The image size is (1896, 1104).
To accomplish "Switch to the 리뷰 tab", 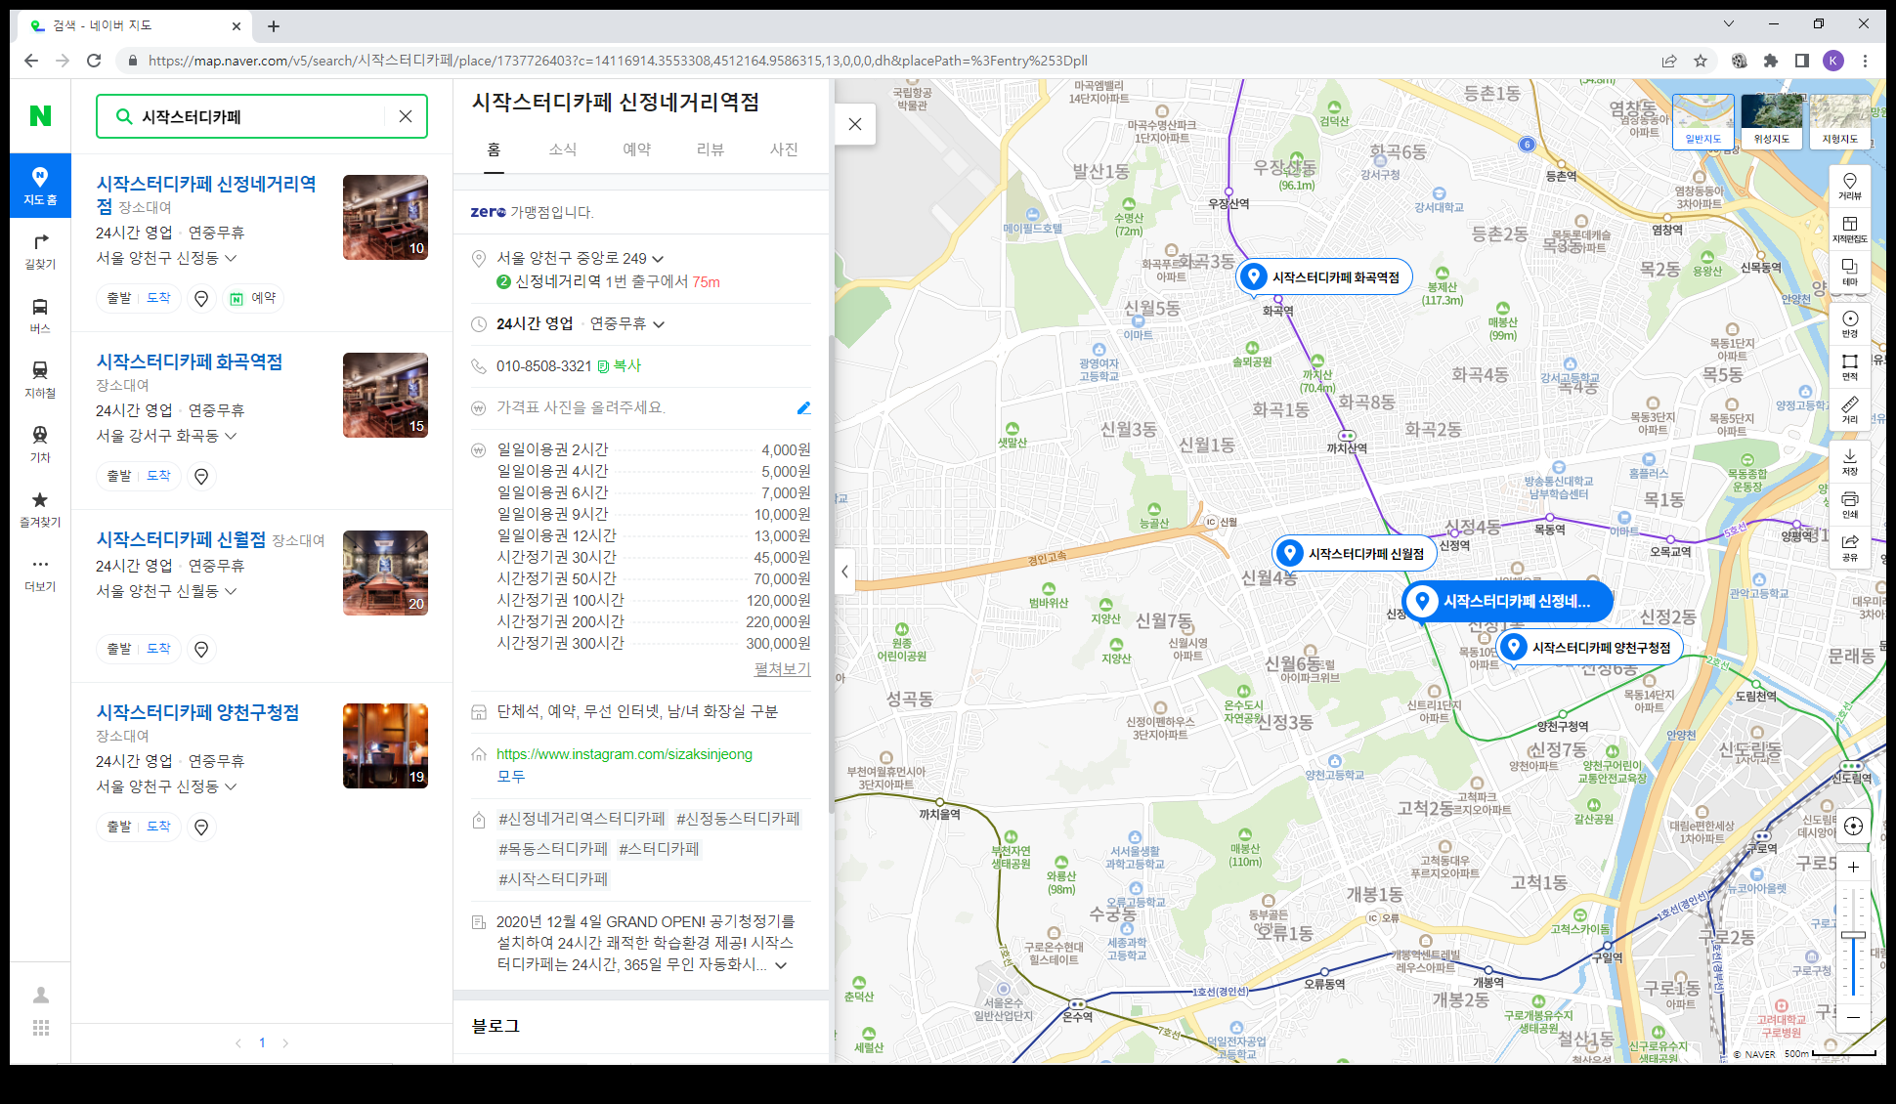I will pos(711,149).
